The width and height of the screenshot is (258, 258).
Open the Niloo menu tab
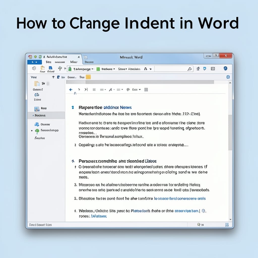[74, 62]
